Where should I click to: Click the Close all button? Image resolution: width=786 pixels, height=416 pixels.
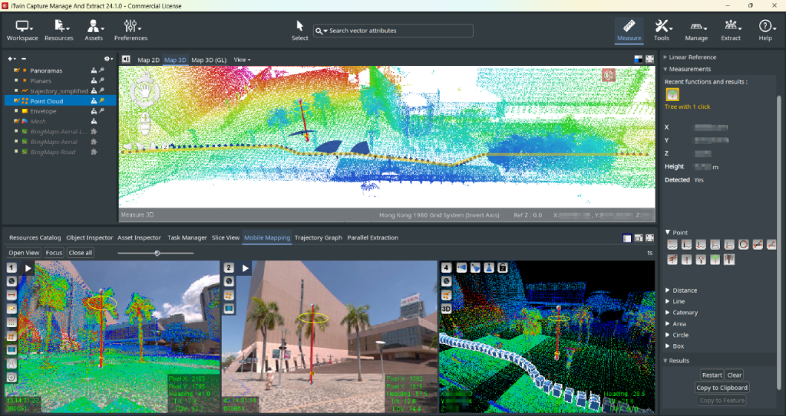point(80,253)
